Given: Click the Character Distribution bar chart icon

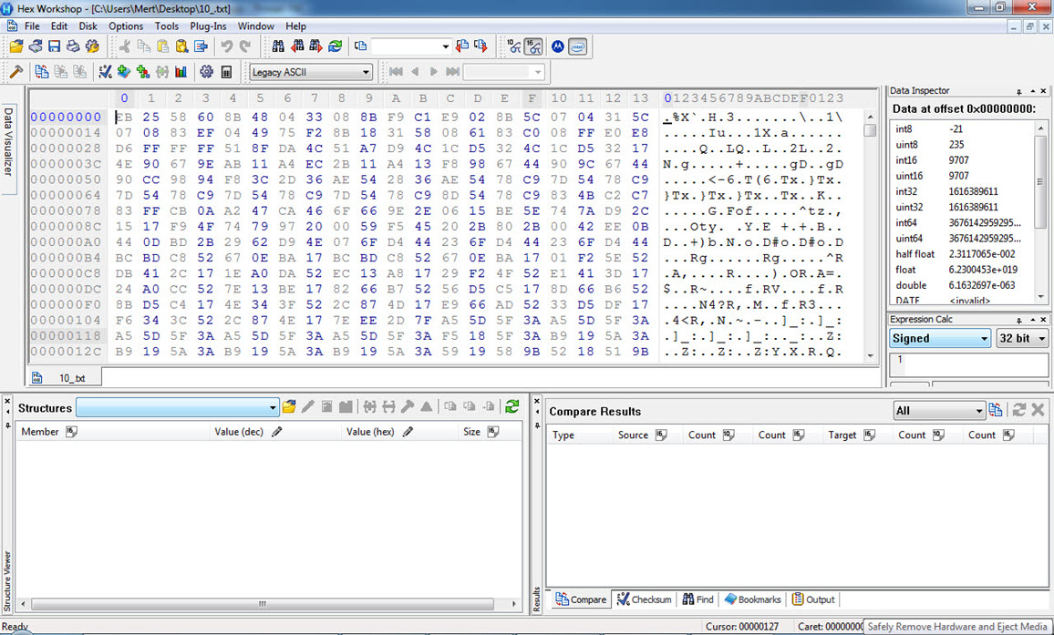Looking at the screenshot, I should (x=181, y=72).
